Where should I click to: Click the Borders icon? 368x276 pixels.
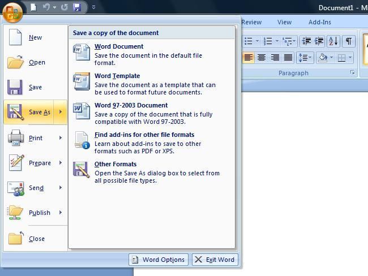(341, 58)
